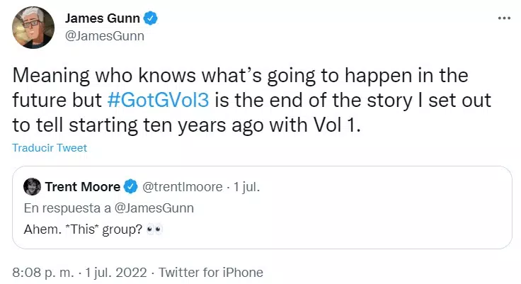Viewport: 521px width, 284px height.
Task: Open Trent Moore's display name
Action: 83,187
